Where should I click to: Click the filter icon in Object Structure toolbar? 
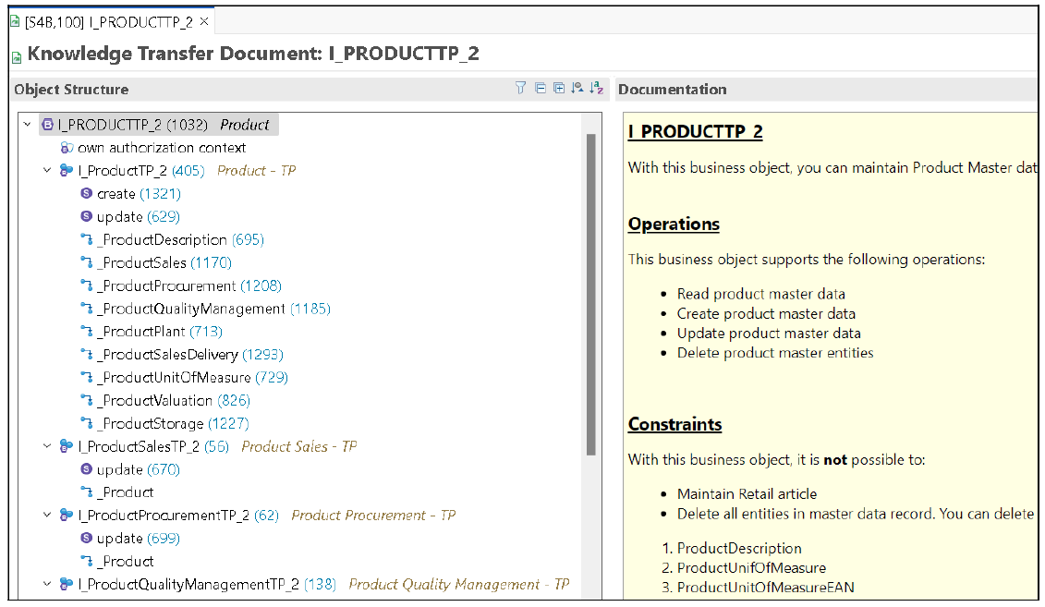(x=519, y=87)
